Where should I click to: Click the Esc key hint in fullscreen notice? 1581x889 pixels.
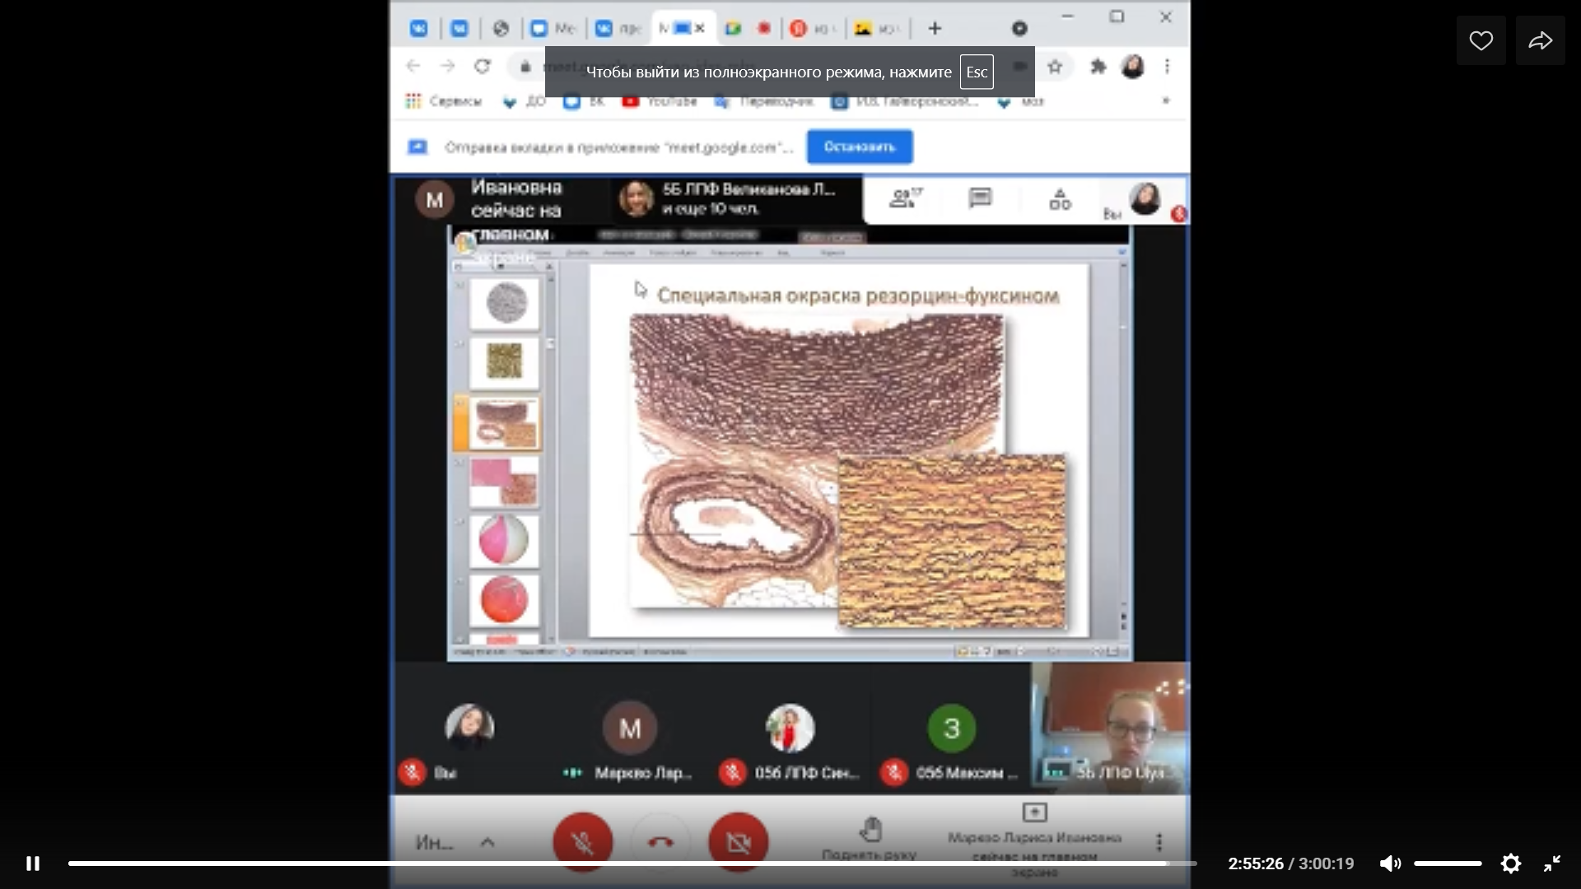pos(977,72)
